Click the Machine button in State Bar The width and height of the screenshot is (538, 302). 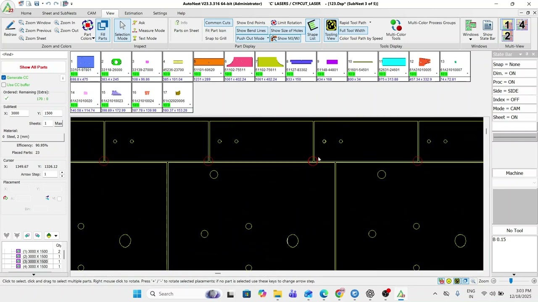(514, 173)
